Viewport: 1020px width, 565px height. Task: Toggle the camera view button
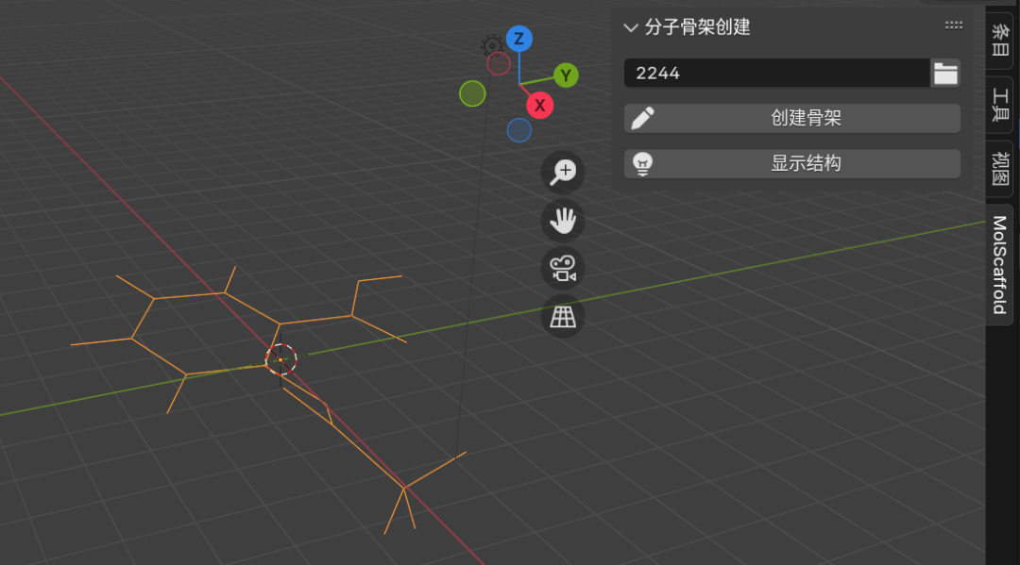(x=563, y=268)
